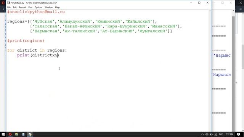Click 'regions=' variable name
This screenshot has height=137, width=244.
click(17, 21)
